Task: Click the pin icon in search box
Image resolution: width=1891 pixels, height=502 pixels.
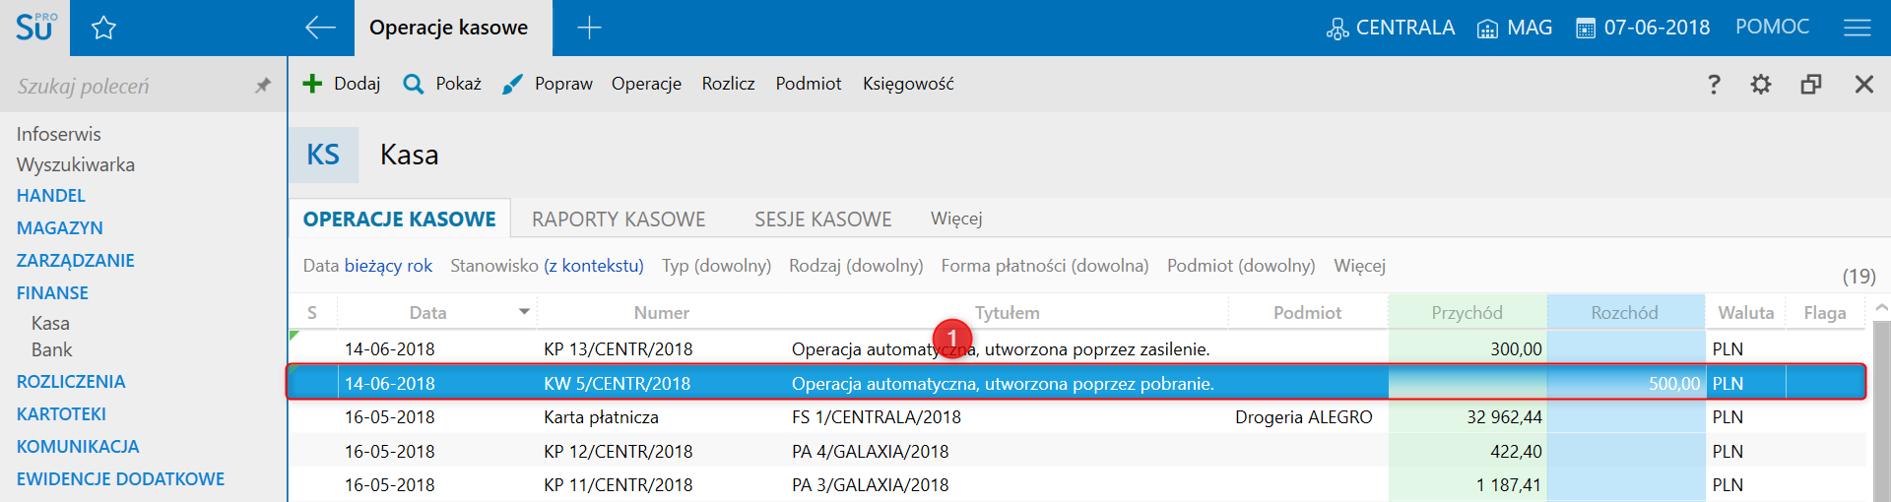Action: point(262,87)
